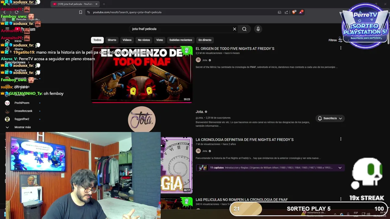Open the Brave Shields lion icon
Viewport: 390px width, 219px height.
(294, 12)
